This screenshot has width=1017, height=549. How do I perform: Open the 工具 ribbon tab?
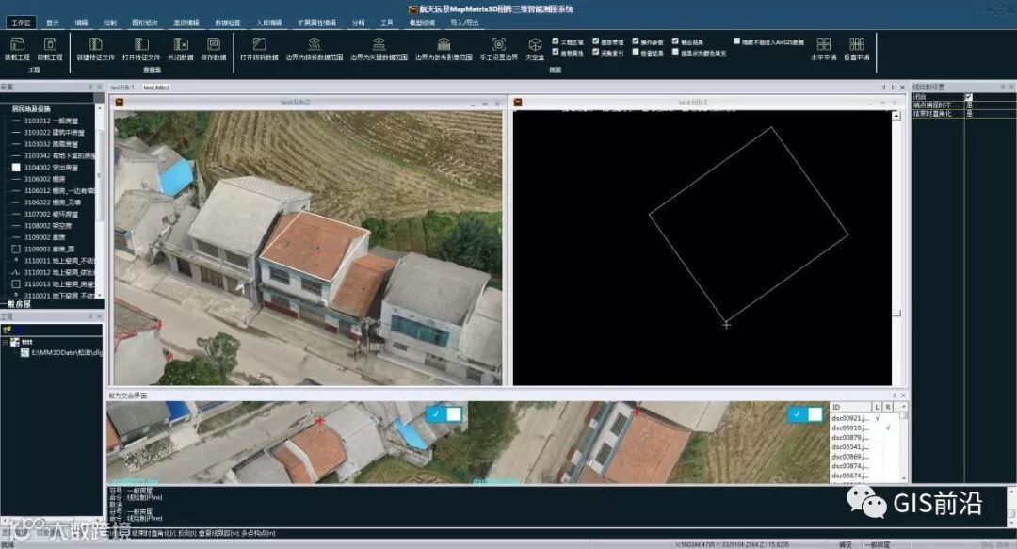[x=387, y=23]
